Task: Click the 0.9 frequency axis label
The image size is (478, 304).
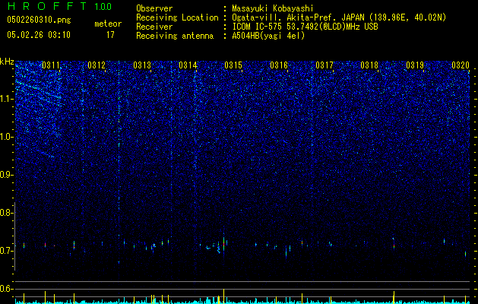Action: (x=7, y=175)
